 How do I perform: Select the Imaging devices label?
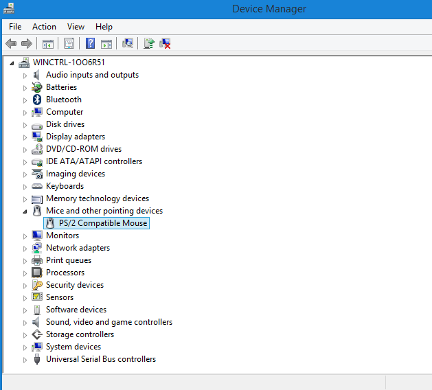[76, 174]
